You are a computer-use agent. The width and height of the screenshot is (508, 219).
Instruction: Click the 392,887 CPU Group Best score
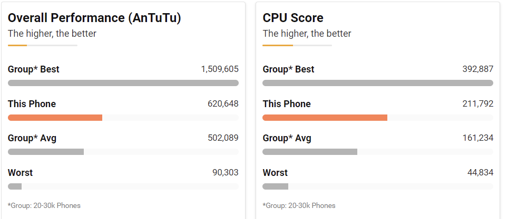coord(477,69)
